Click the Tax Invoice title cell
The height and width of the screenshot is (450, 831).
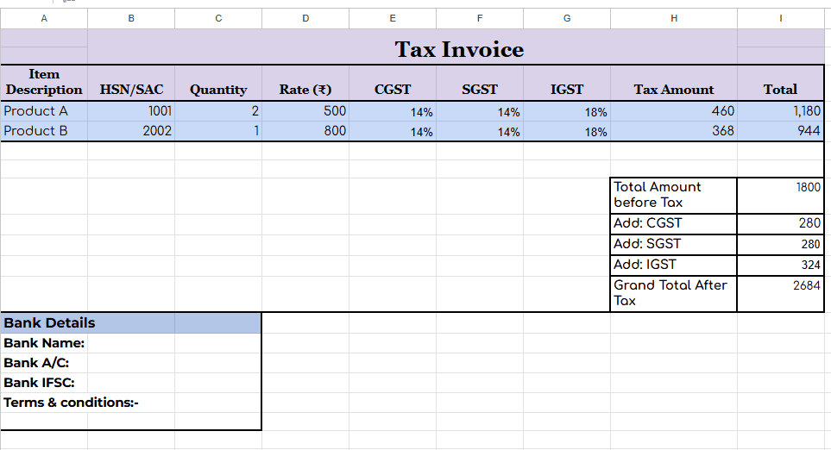pyautogui.click(x=459, y=49)
